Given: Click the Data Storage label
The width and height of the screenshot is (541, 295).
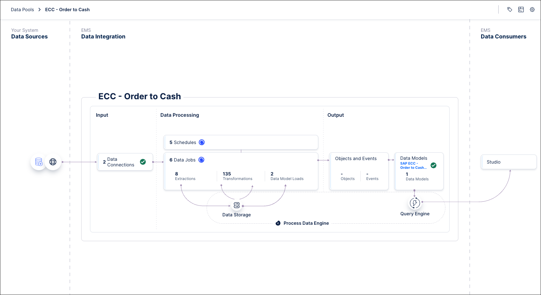Looking at the screenshot, I should 236,215.
